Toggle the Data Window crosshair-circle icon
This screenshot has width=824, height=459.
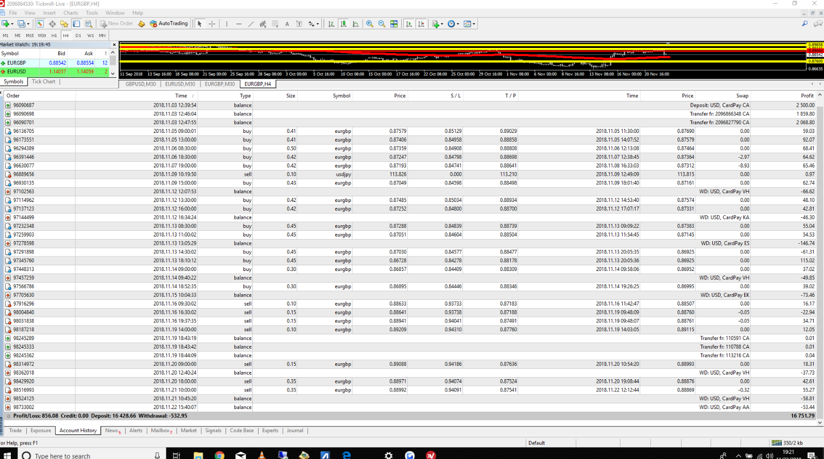(x=52, y=24)
